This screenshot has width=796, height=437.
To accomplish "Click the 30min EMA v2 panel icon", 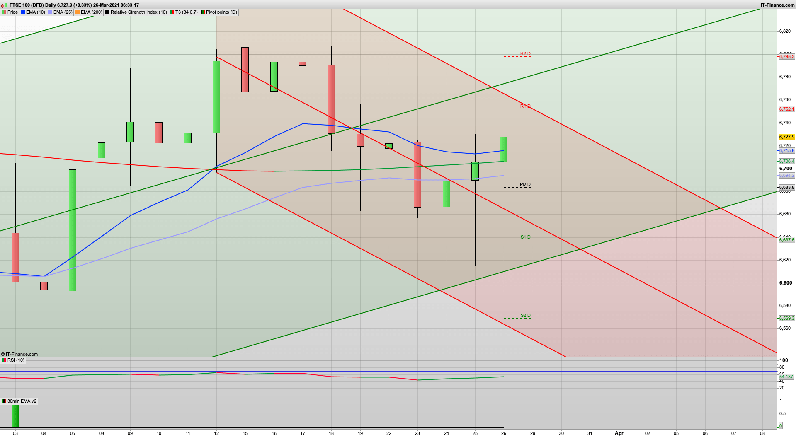I will [3, 401].
